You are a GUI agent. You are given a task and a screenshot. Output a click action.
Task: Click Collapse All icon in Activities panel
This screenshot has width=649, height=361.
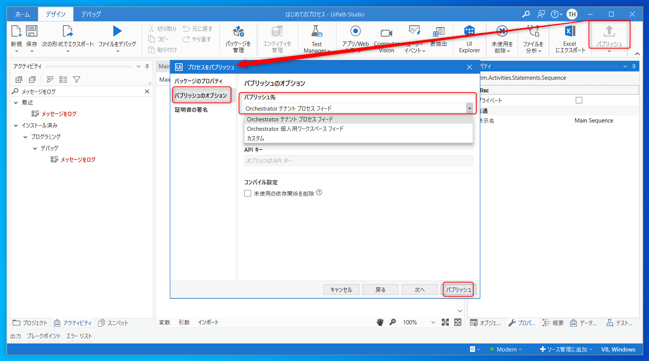tap(32, 79)
